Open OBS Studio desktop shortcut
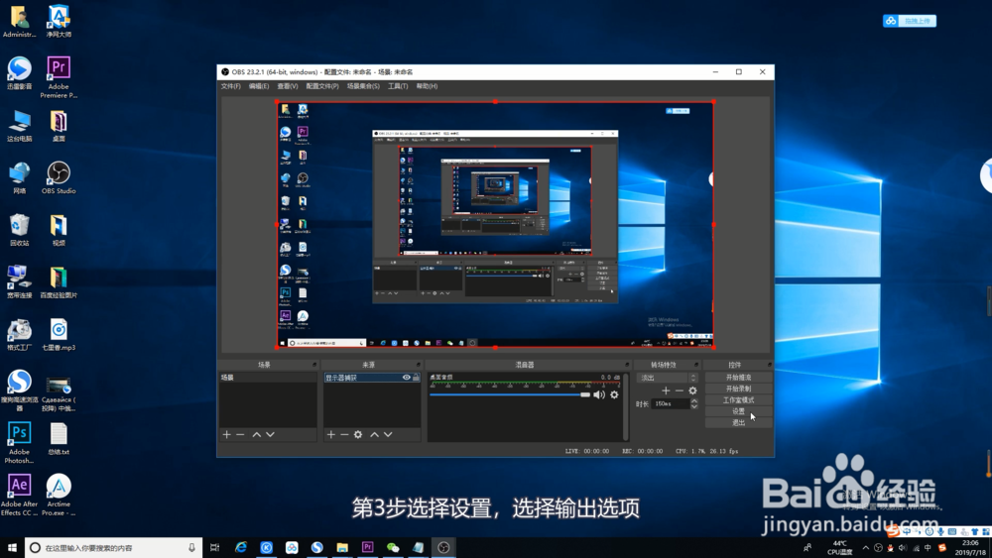The width and height of the screenshot is (992, 558). [59, 177]
